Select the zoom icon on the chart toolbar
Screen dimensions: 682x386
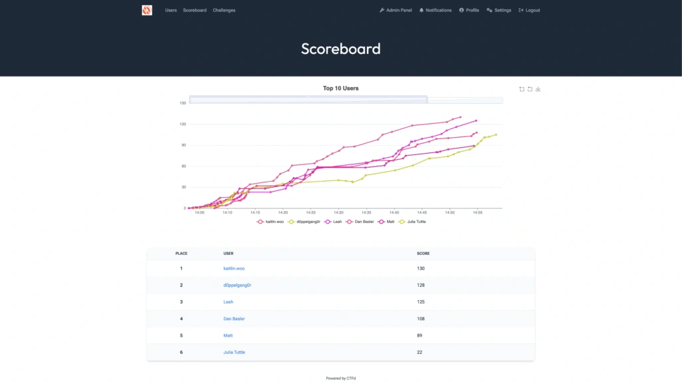coord(521,89)
